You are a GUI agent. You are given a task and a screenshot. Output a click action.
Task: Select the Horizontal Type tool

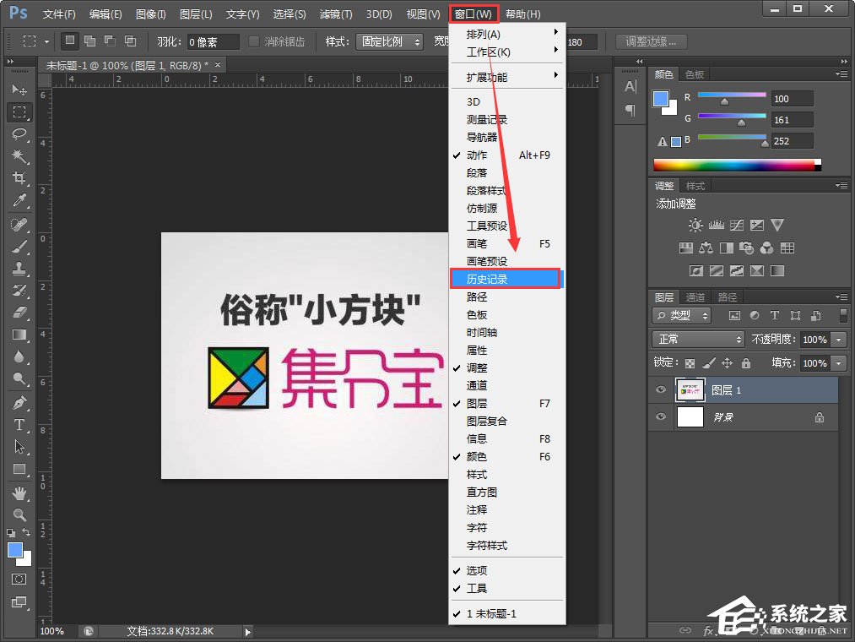pos(19,425)
